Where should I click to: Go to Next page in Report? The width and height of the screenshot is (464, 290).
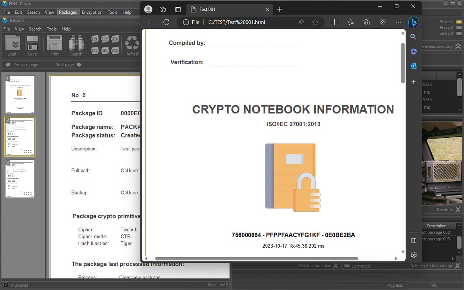[69, 64]
